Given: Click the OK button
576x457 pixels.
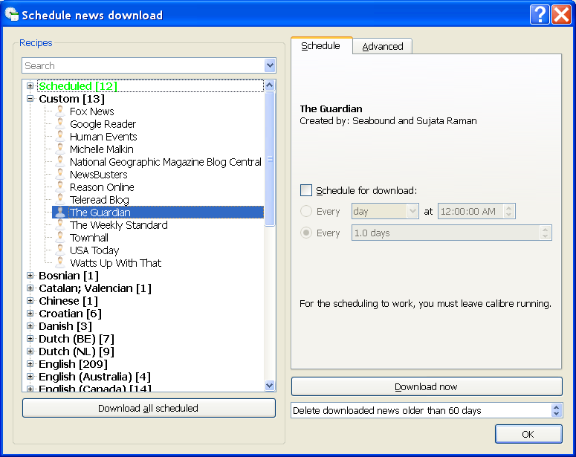Looking at the screenshot, I should (528, 434).
